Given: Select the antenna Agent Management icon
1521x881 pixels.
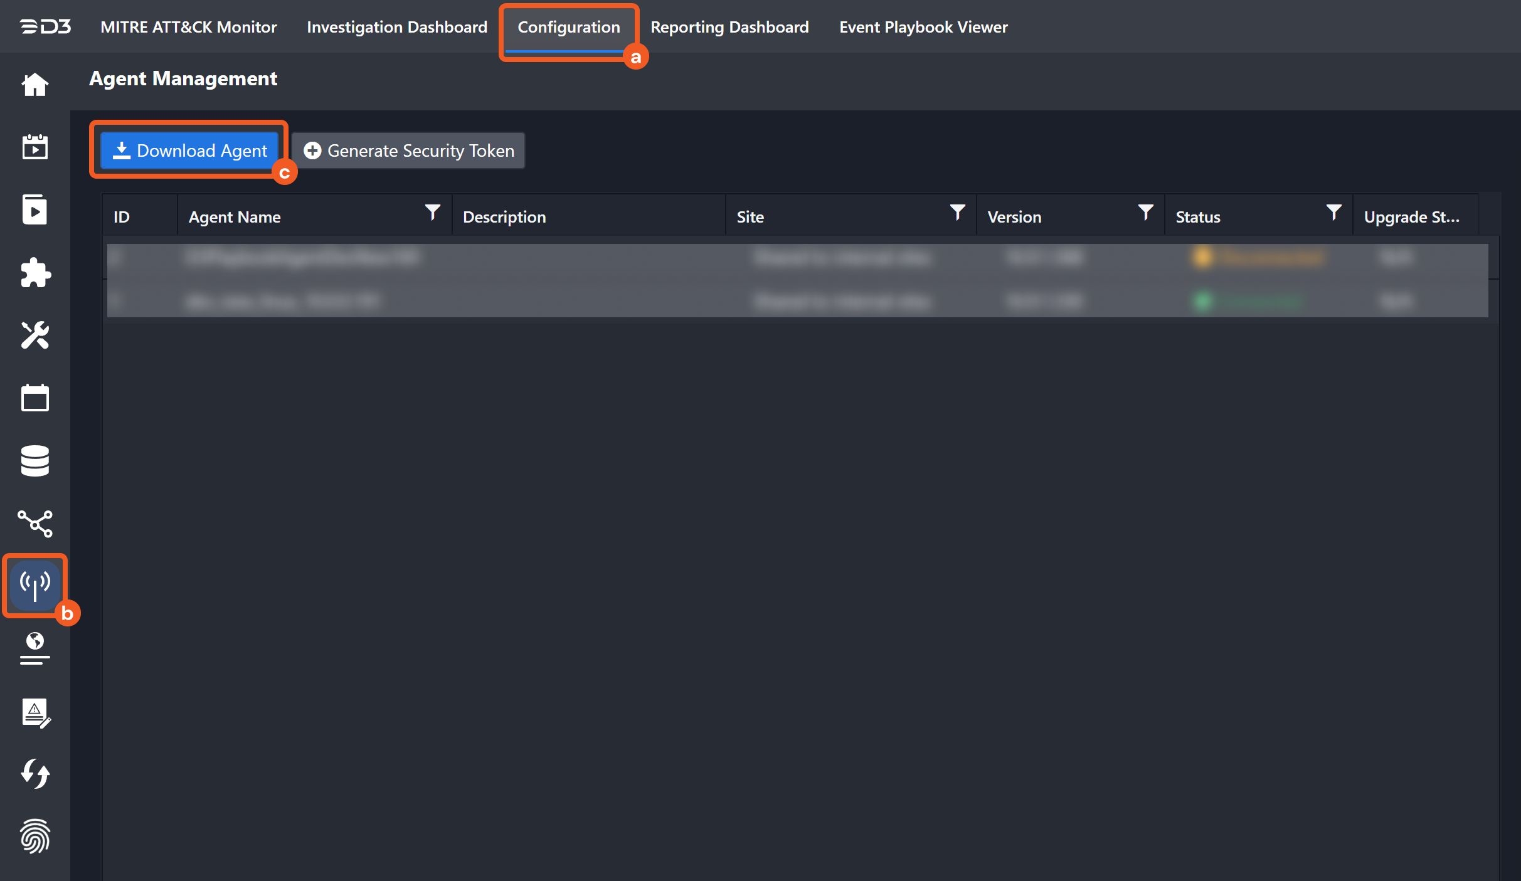Looking at the screenshot, I should [35, 585].
